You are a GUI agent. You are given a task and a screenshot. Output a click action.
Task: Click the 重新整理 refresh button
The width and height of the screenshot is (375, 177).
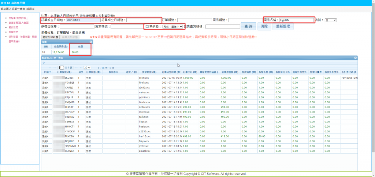tap(282, 27)
